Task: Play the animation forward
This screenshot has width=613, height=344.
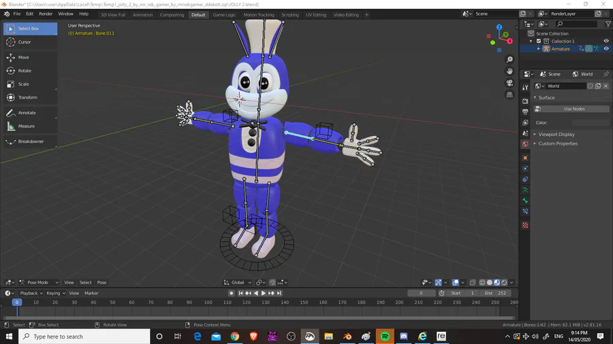Action: [x=263, y=293]
